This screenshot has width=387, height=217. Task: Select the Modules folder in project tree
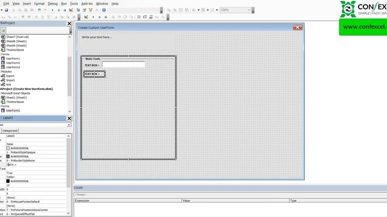coord(7,72)
